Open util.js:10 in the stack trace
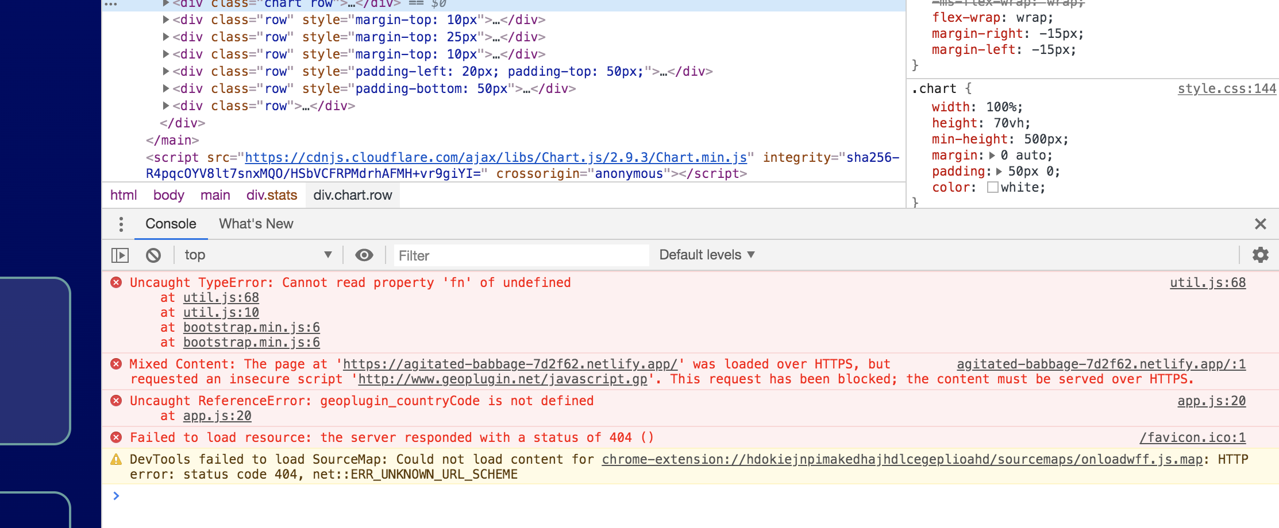1279x528 pixels. (x=221, y=312)
